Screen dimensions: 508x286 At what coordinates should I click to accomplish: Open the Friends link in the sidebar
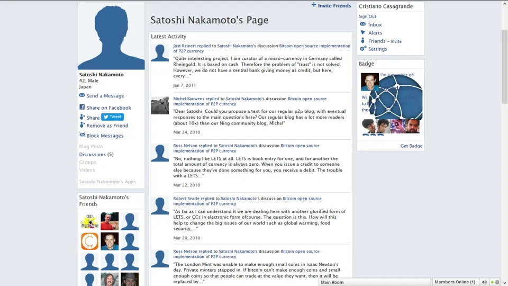coord(377,41)
